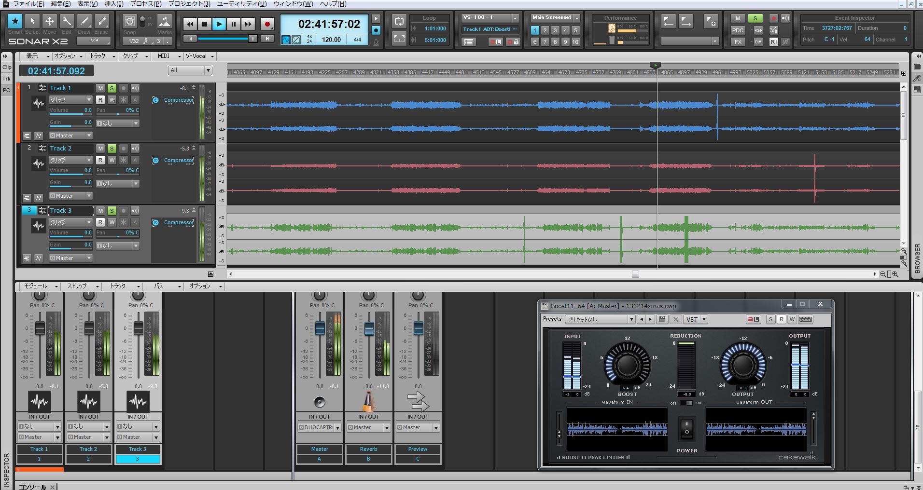Viewport: 923px width, 490px height.
Task: Click the FX button in mix module
Action: coord(738,42)
